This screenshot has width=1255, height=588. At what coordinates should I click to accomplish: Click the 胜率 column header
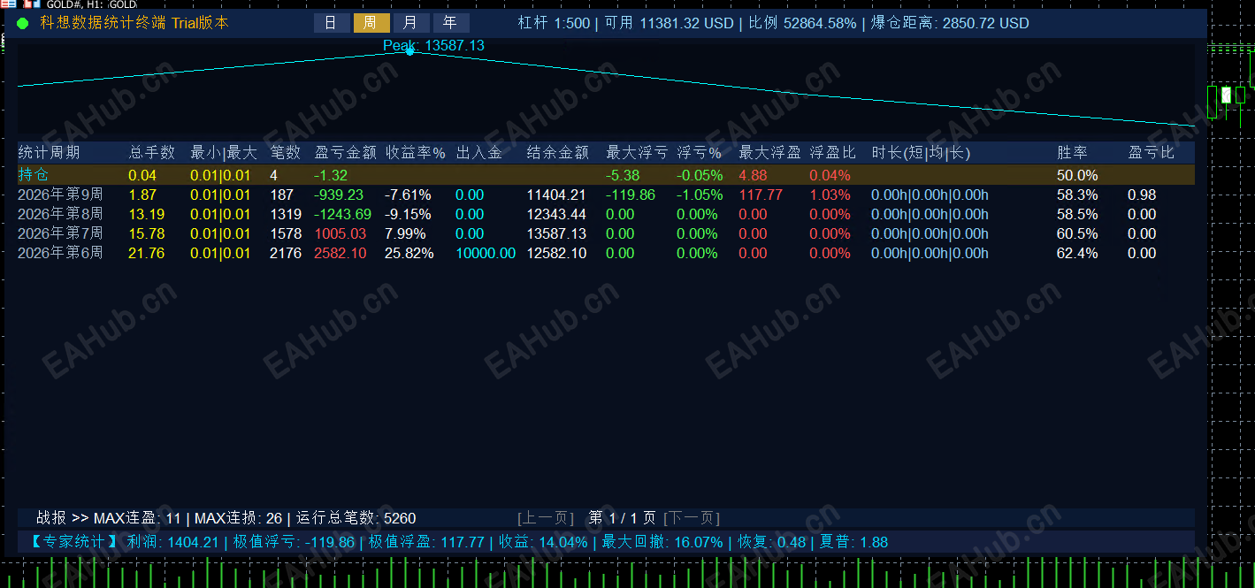1073,153
